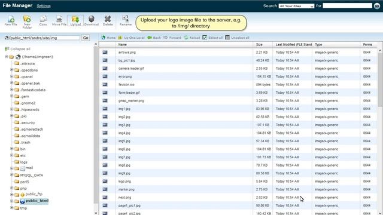Select the file camera-loader.gif

[131, 69]
